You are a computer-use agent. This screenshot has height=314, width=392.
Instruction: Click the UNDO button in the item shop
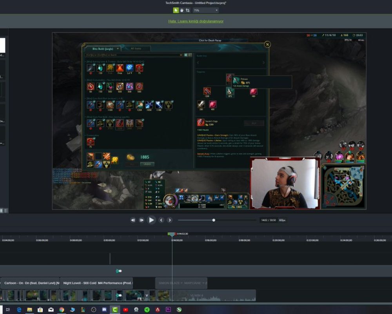147,164
